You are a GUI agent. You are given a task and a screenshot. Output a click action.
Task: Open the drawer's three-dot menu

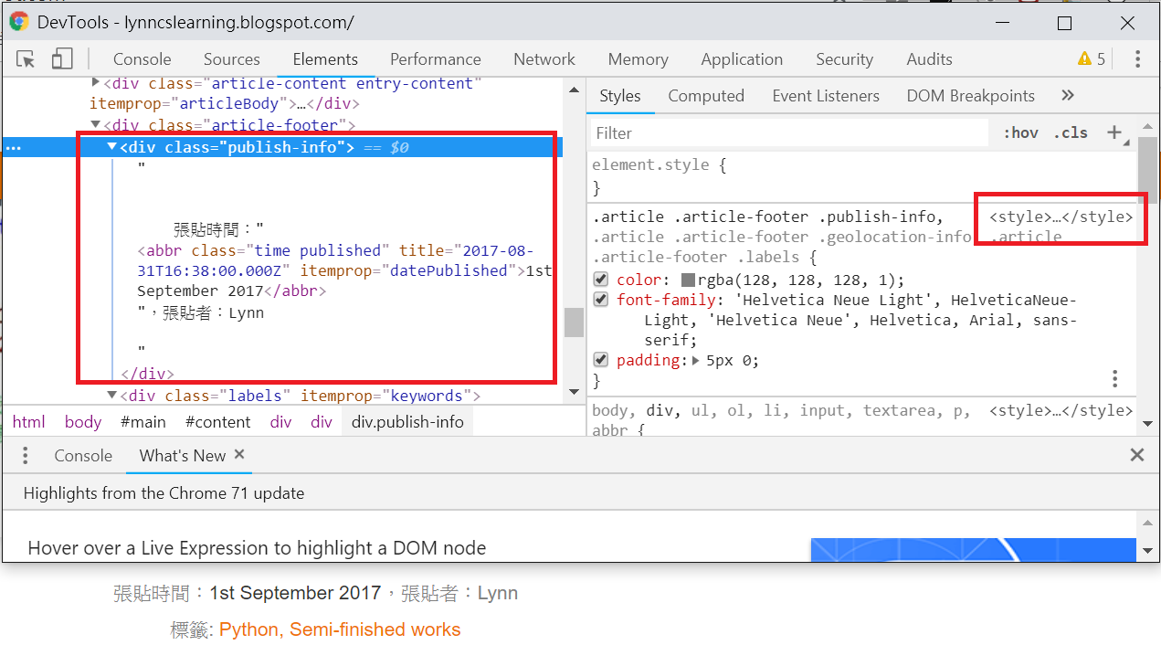tap(26, 455)
